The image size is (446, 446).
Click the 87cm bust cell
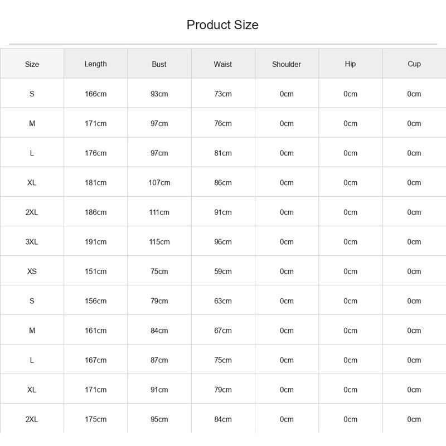(159, 360)
